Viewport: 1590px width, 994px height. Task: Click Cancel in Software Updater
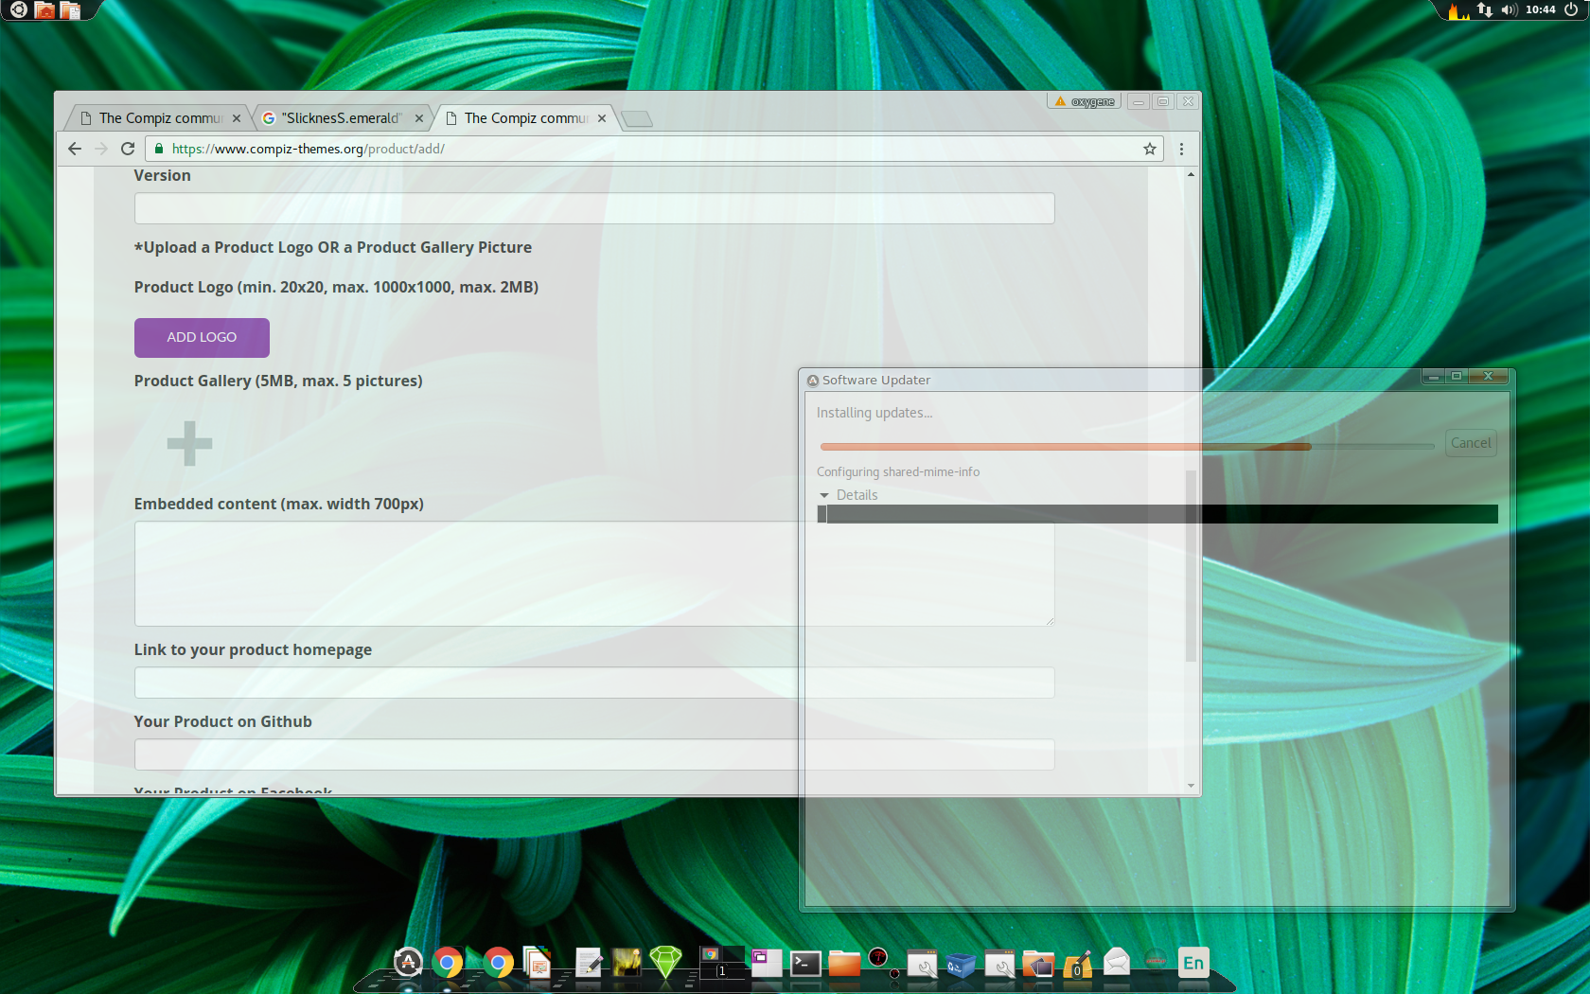(1471, 443)
